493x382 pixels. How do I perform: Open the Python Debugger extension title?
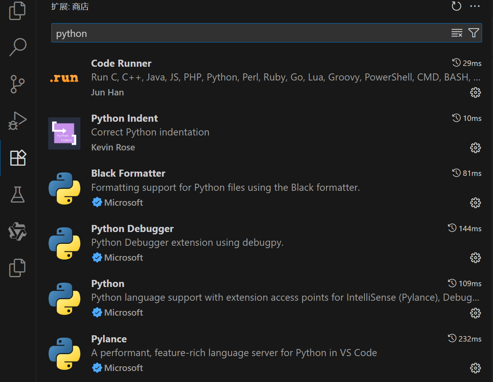[x=132, y=229]
